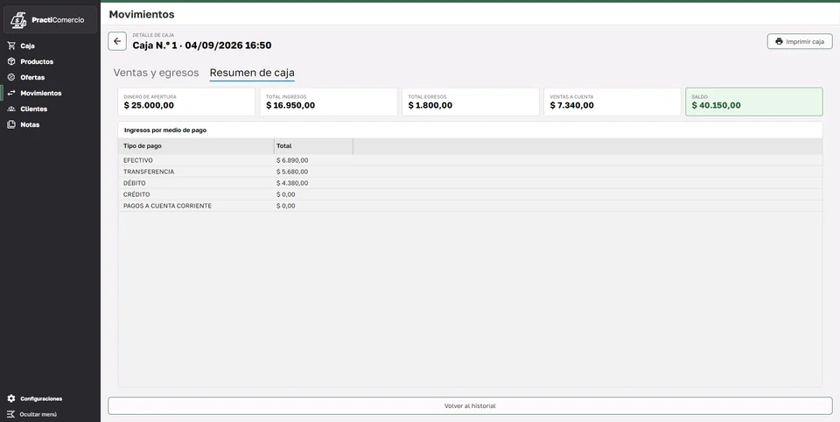Click the gear icon for Configuraciones

coord(11,398)
